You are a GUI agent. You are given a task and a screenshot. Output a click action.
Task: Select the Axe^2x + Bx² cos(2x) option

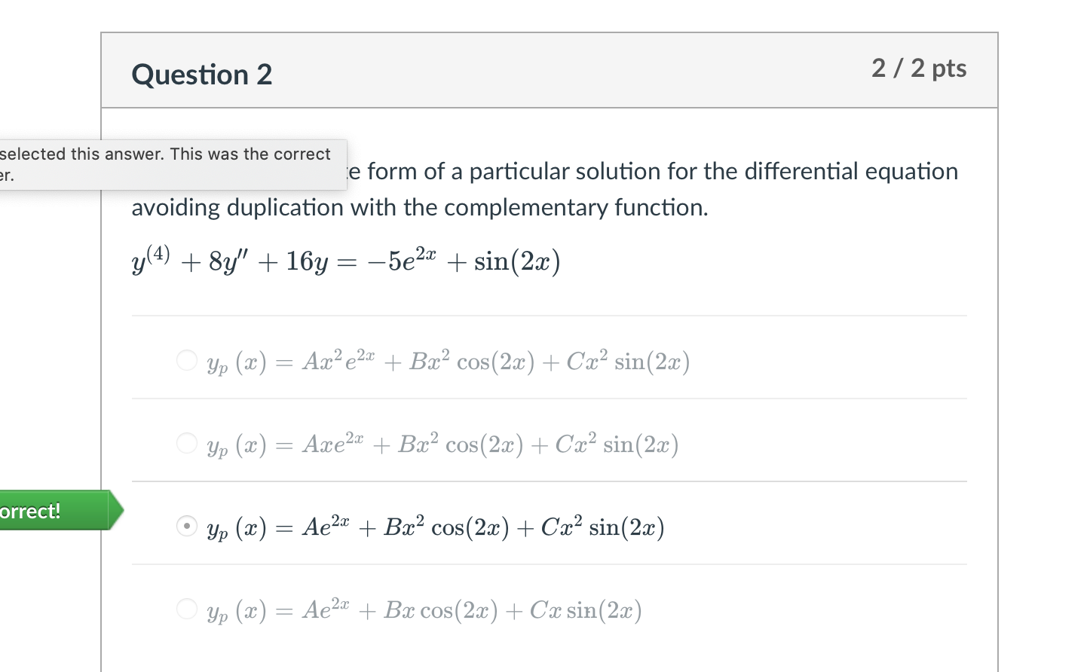click(186, 444)
